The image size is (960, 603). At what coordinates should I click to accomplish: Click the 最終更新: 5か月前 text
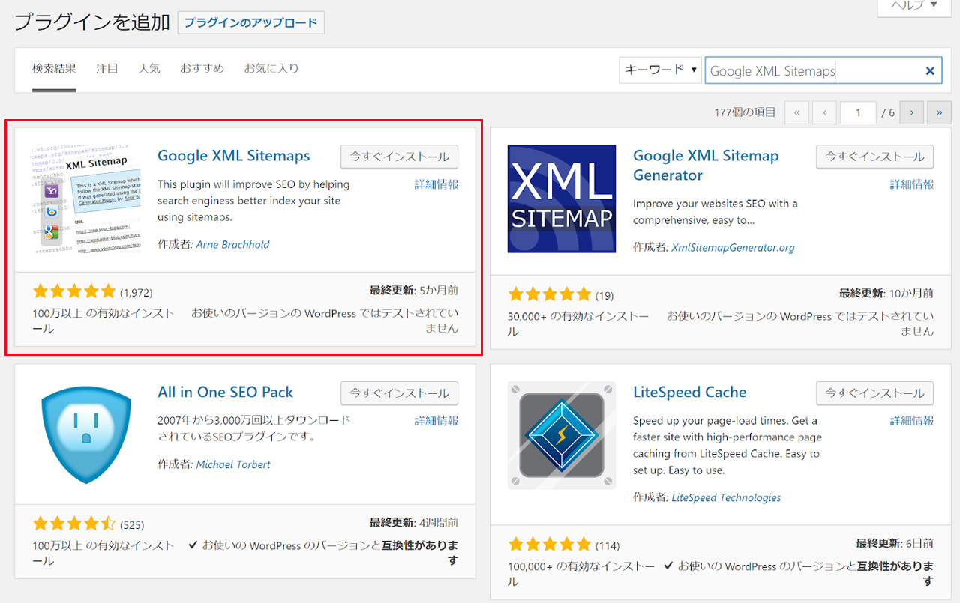click(414, 291)
